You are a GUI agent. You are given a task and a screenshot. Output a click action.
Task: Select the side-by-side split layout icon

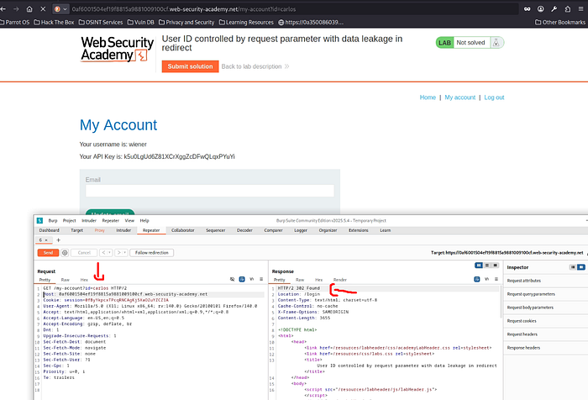click(479, 266)
